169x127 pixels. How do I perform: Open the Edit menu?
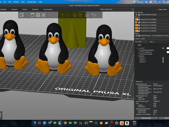[10, 2]
